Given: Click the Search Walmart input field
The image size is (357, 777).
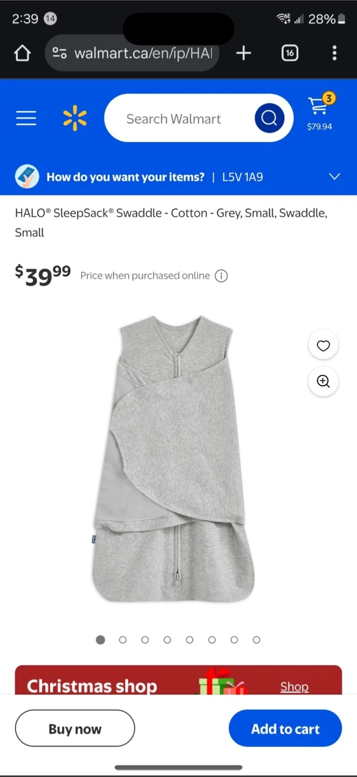Looking at the screenshot, I should tap(178, 118).
